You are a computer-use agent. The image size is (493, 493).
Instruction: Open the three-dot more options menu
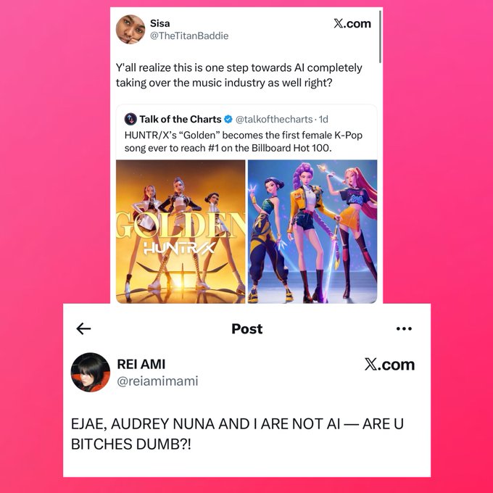pos(404,329)
